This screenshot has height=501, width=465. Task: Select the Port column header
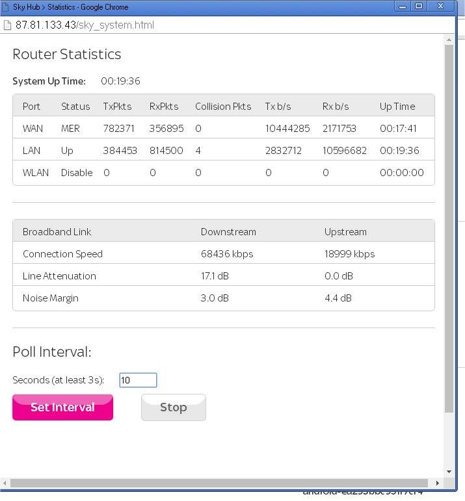31,107
